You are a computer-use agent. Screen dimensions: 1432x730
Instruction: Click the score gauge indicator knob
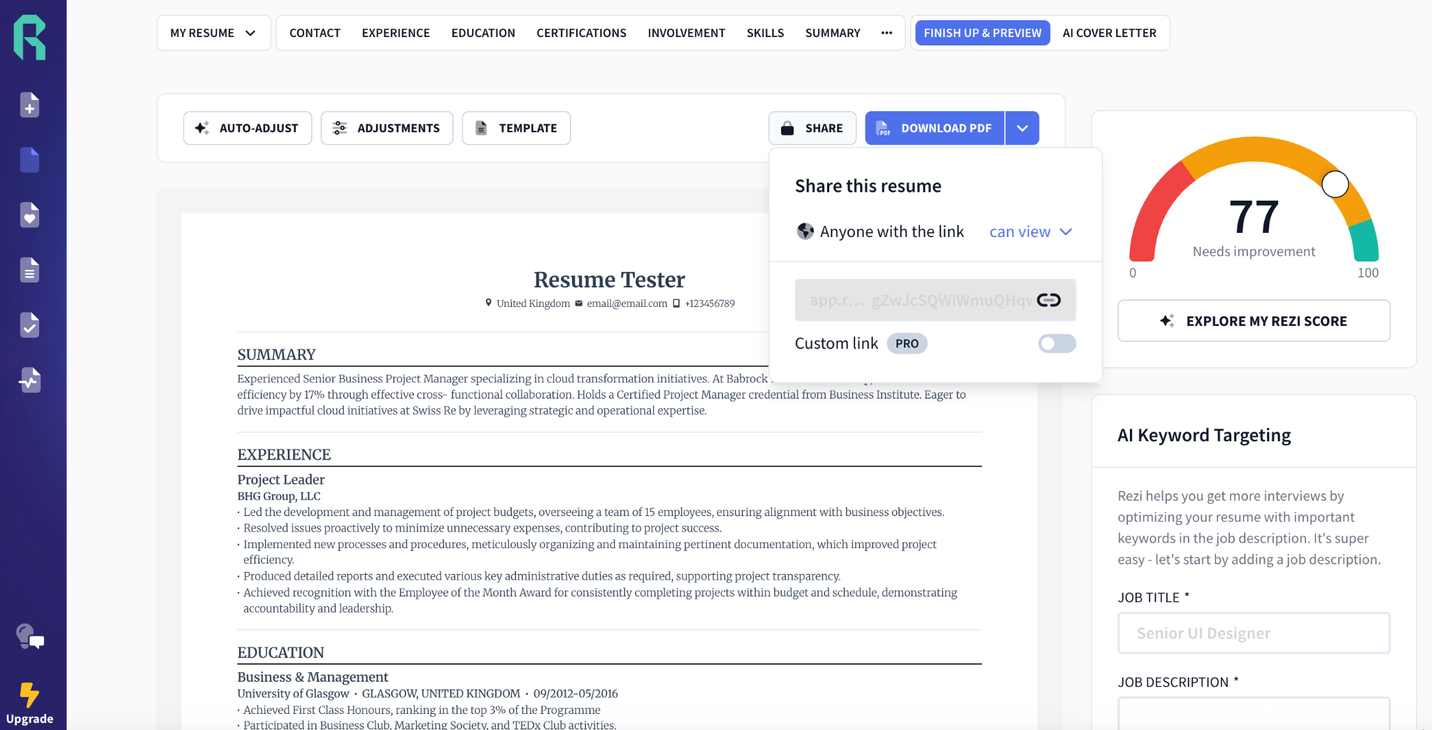(1335, 185)
